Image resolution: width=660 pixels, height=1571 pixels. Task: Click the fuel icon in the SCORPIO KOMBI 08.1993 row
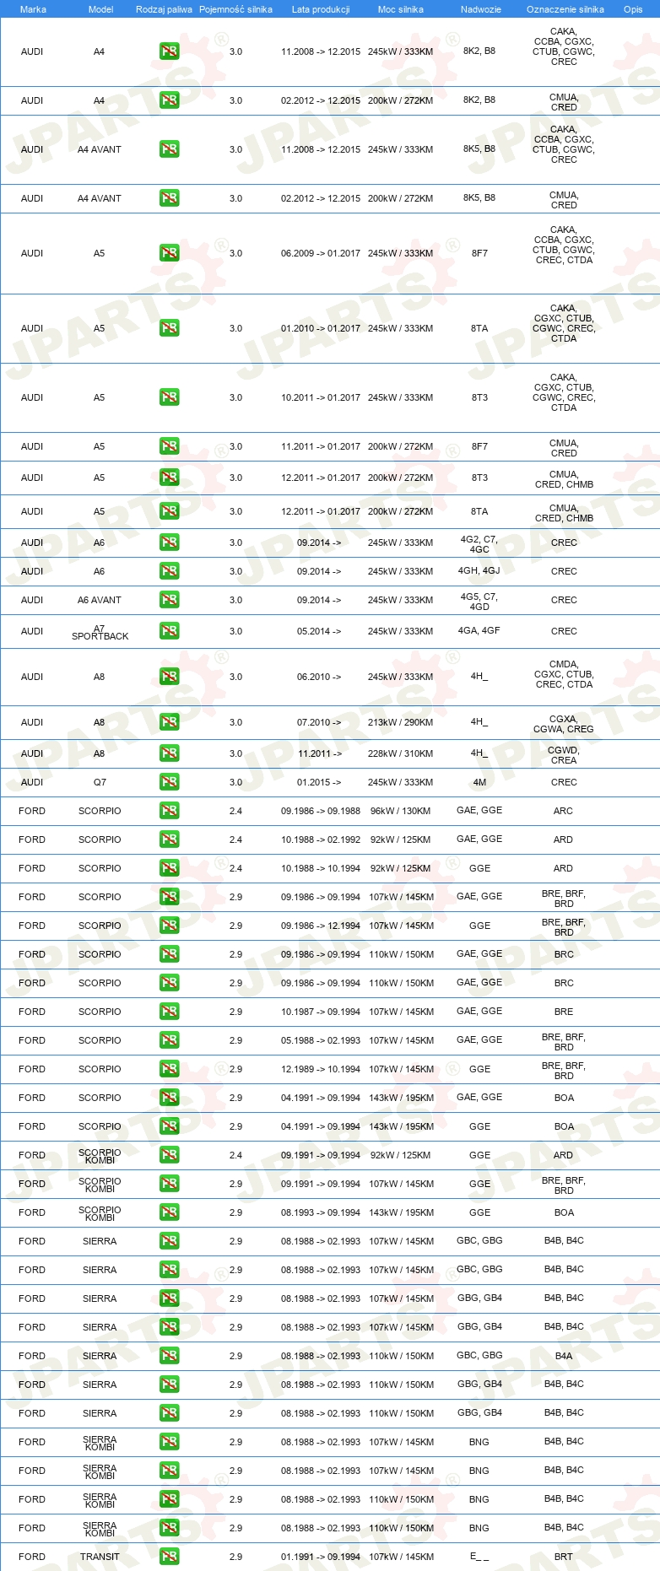[x=170, y=1212]
